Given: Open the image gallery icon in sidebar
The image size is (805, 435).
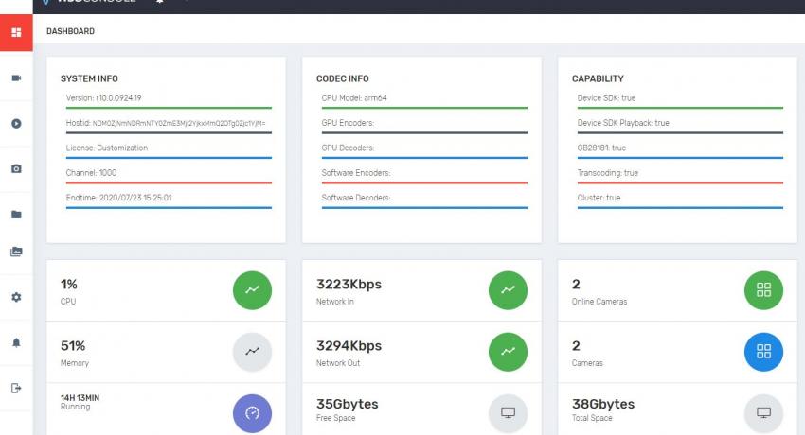Looking at the screenshot, I should 16,252.
